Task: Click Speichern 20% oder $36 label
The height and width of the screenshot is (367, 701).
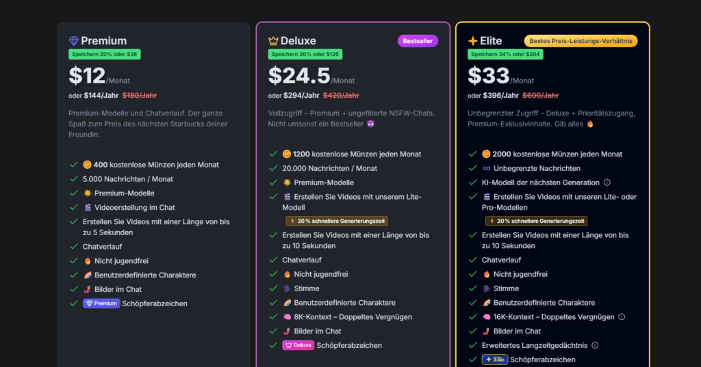Action: 105,55
